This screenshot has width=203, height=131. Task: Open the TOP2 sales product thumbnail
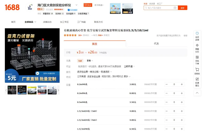[128, 9]
